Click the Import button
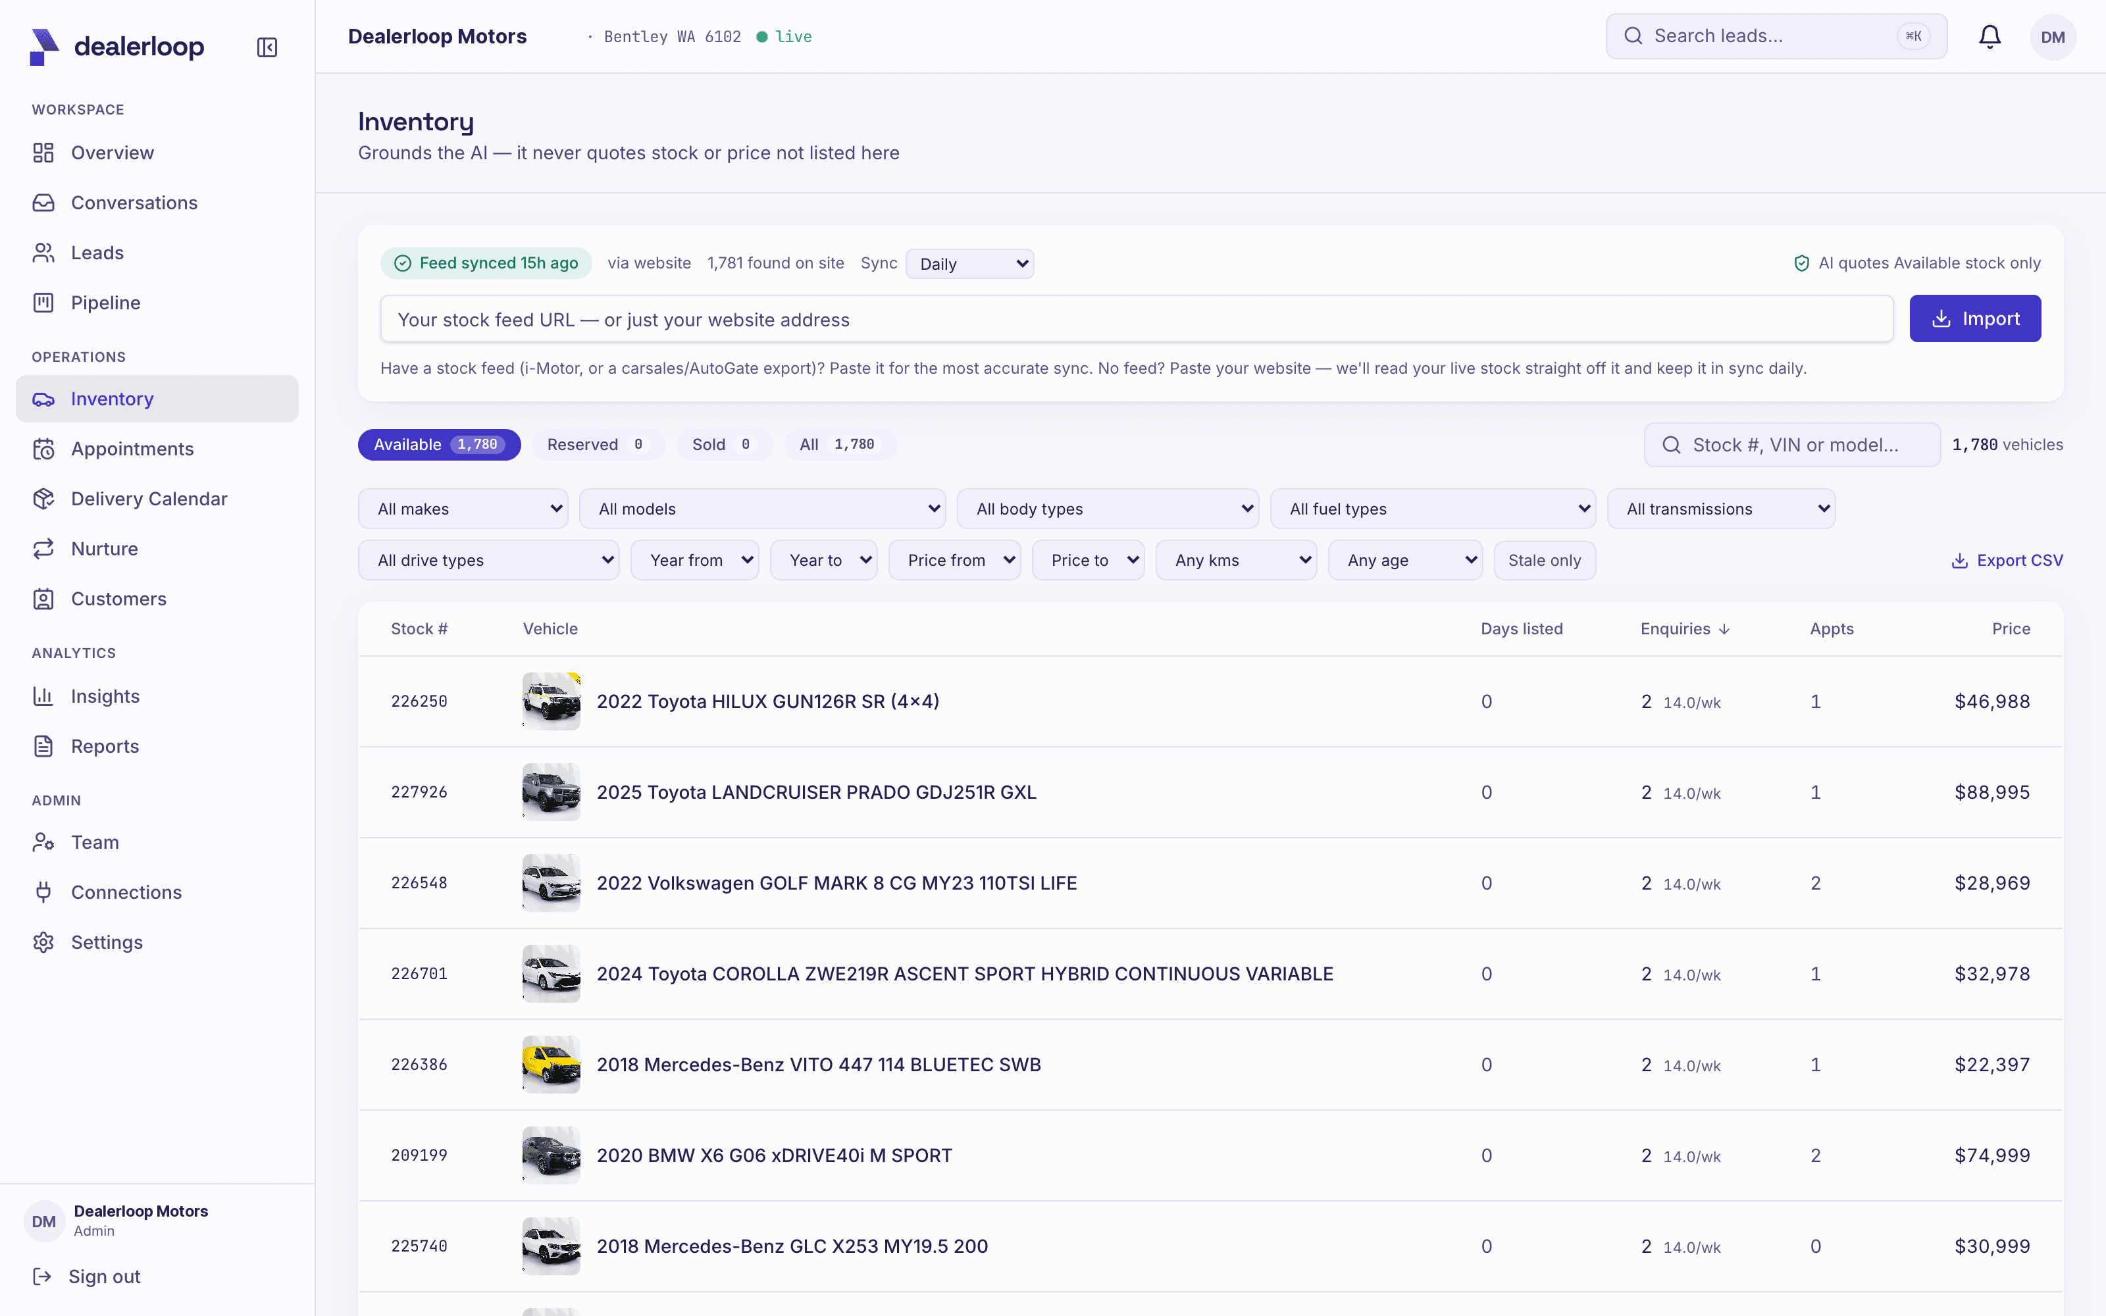This screenshot has width=2106, height=1316. click(x=1974, y=318)
